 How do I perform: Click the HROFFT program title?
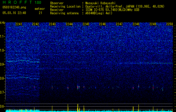pyautogui.click(x=17, y=2)
